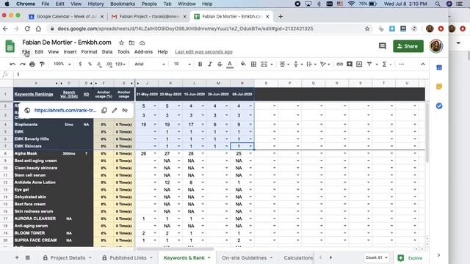Click the Undo toolbar icon
Screen dimensions: 470x264
point(12,64)
